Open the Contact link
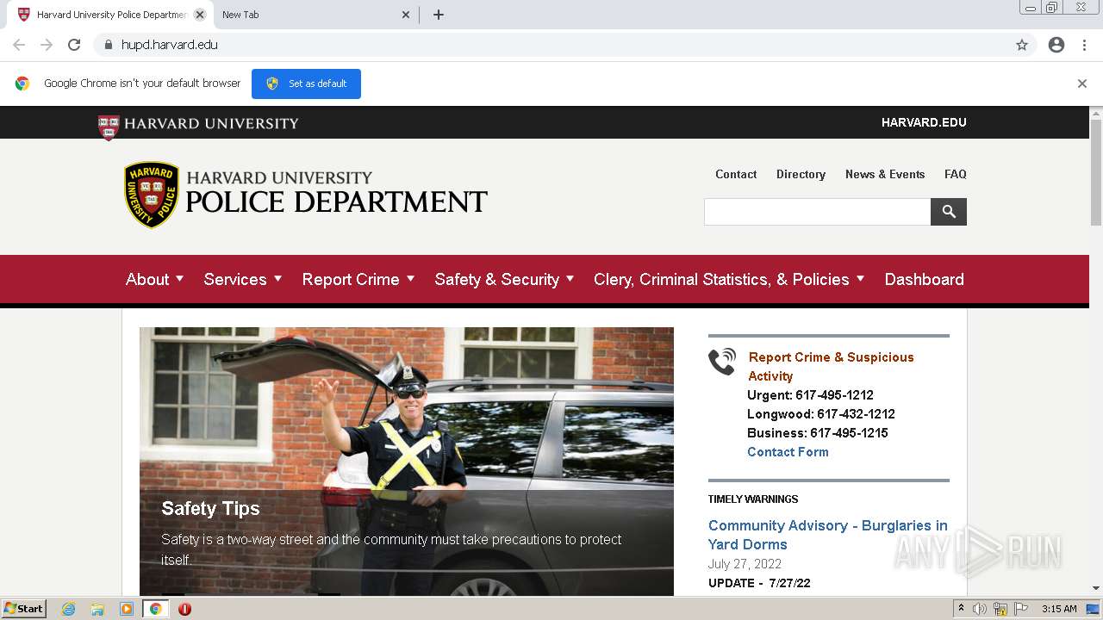Image resolution: width=1103 pixels, height=620 pixels. [x=736, y=174]
